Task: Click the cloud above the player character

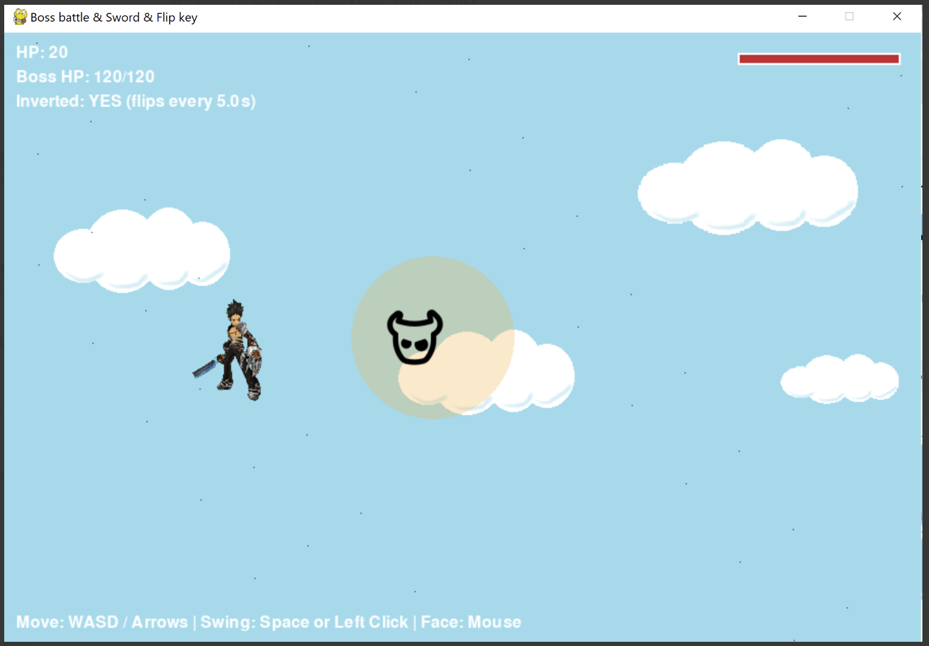Action: pyautogui.click(x=142, y=251)
